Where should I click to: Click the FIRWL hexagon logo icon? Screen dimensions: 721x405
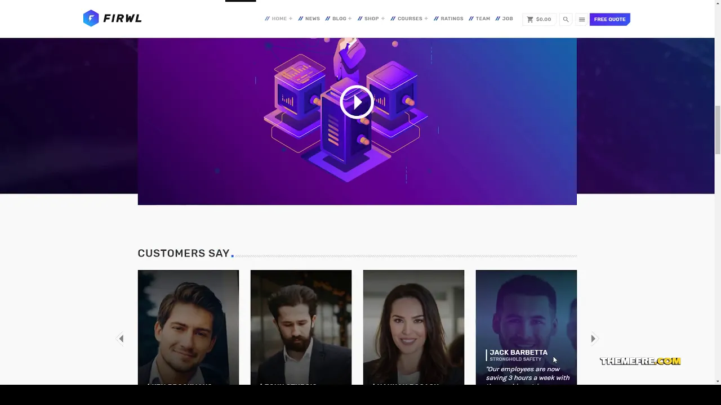[91, 19]
